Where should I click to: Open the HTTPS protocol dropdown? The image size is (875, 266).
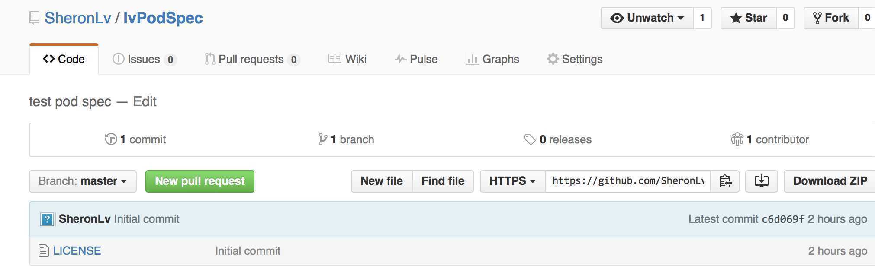[513, 181]
